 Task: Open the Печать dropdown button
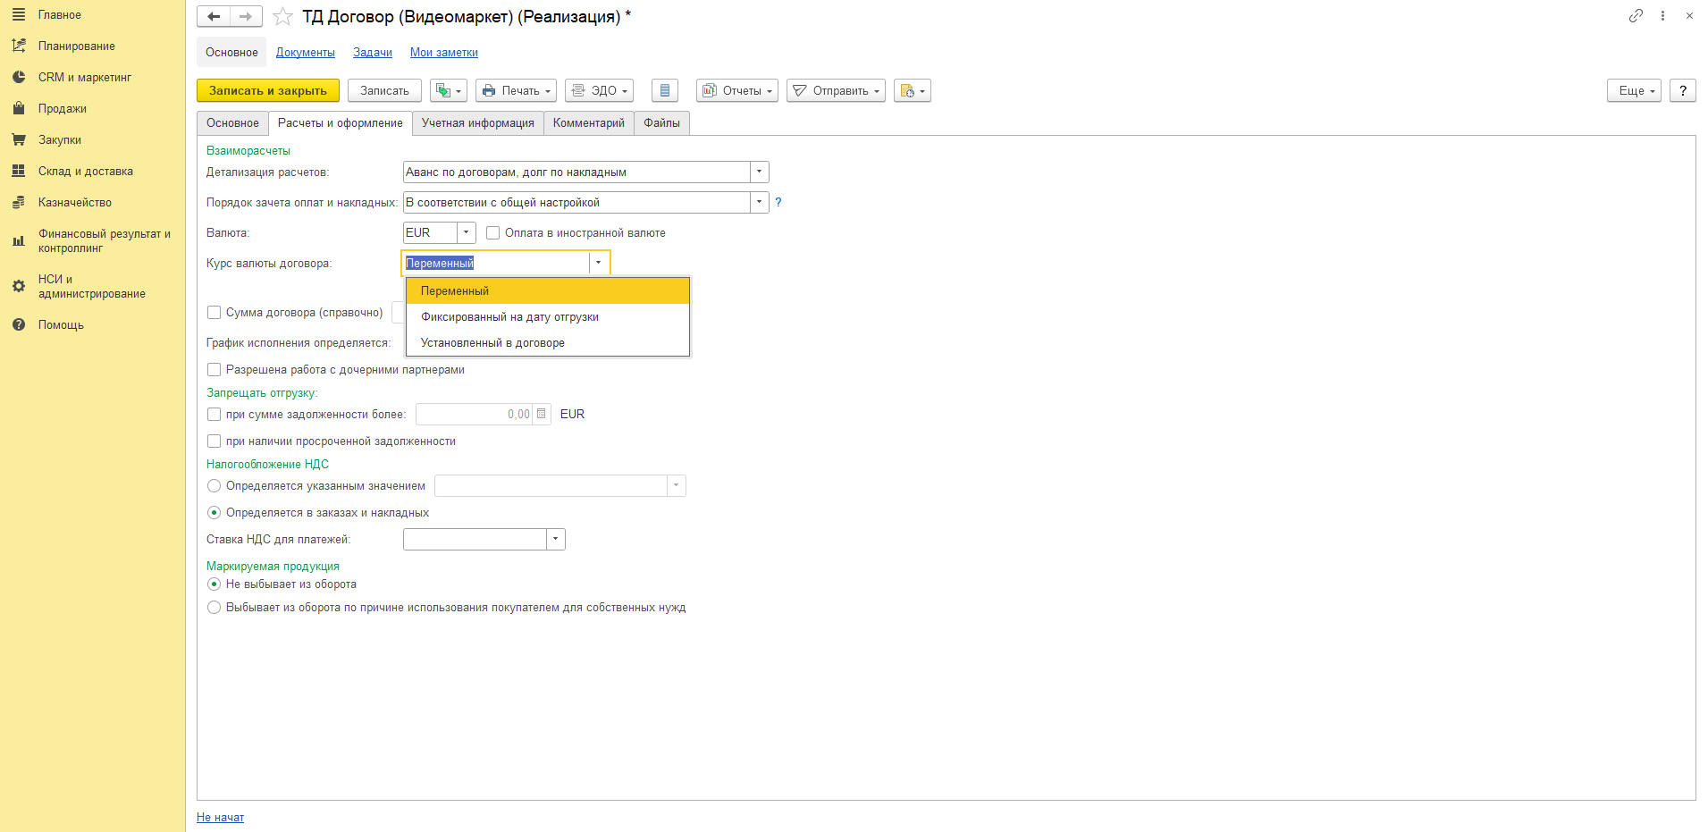(x=516, y=90)
